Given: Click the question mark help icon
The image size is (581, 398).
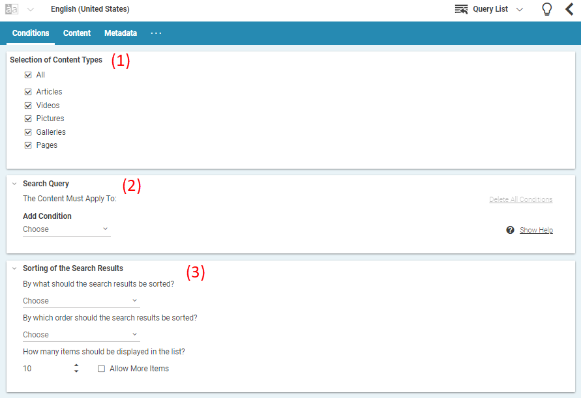Looking at the screenshot, I should click(x=510, y=230).
